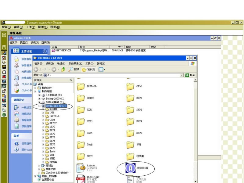Open Explorer 我的最愛(A) menu
This screenshot has height=183, width=244.
pos(75,63)
